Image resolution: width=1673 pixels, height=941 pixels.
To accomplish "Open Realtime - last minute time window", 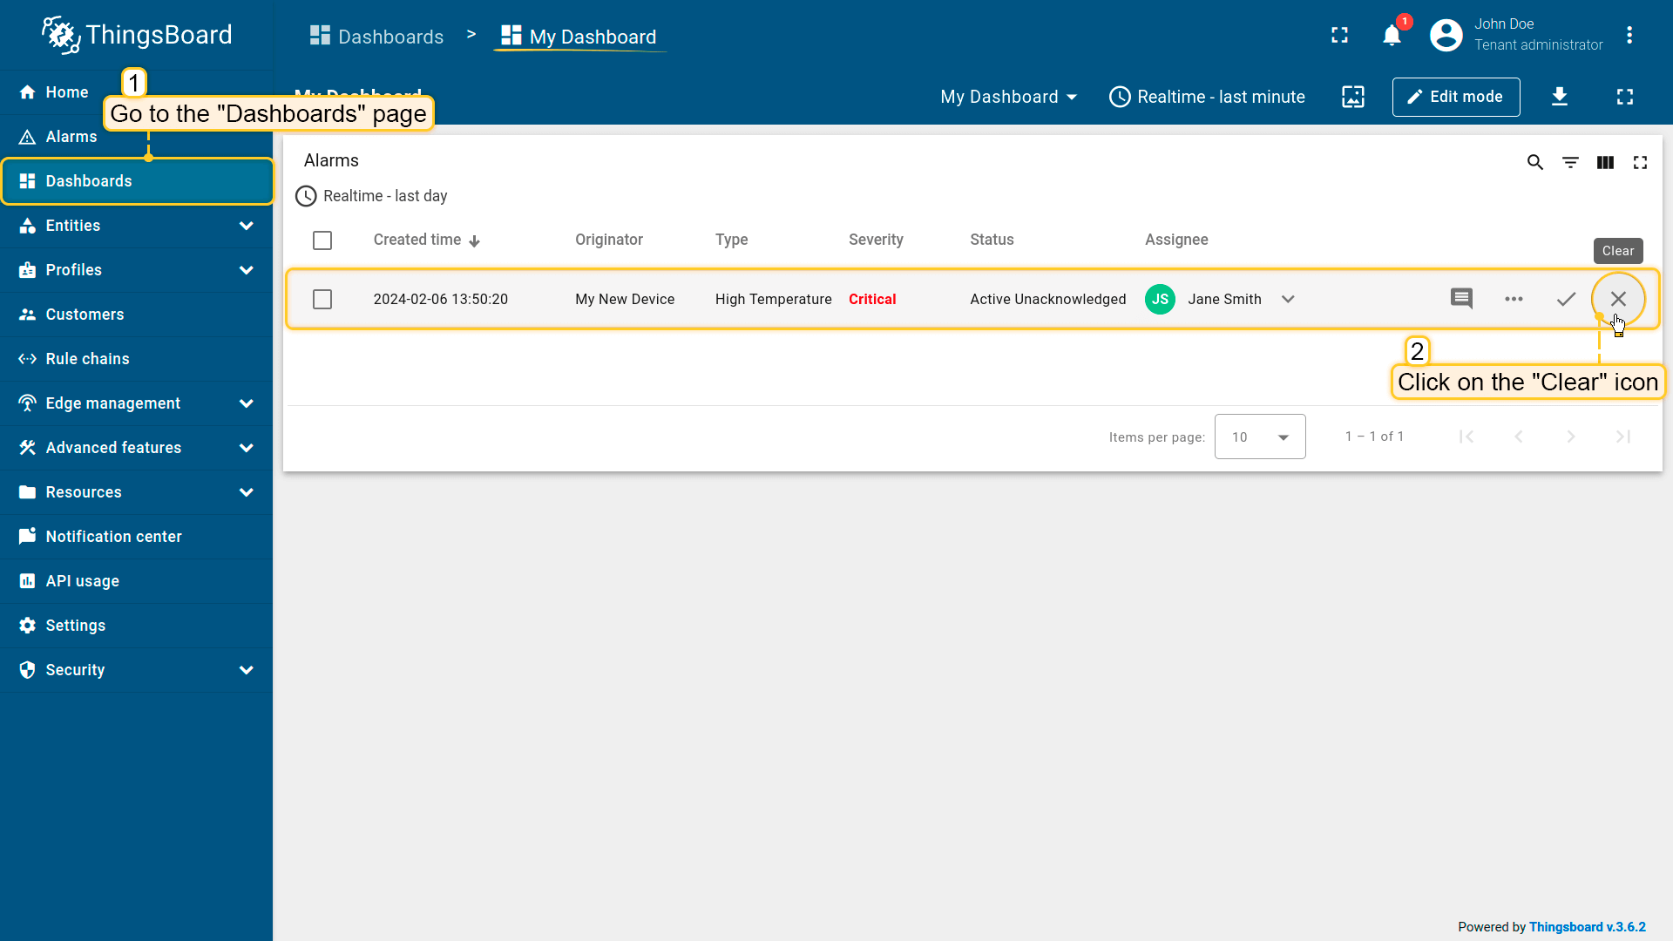I will pyautogui.click(x=1207, y=97).
